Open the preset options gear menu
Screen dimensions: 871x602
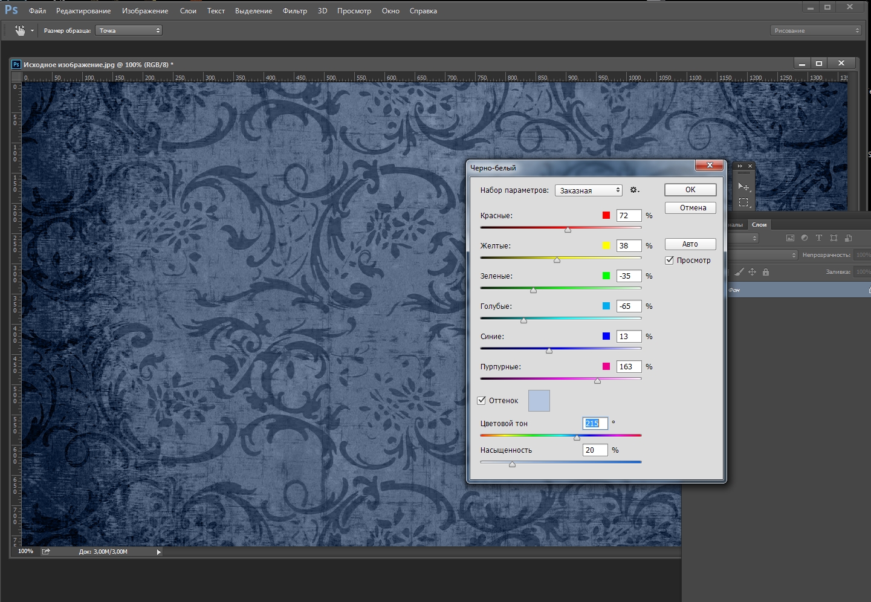coord(634,190)
